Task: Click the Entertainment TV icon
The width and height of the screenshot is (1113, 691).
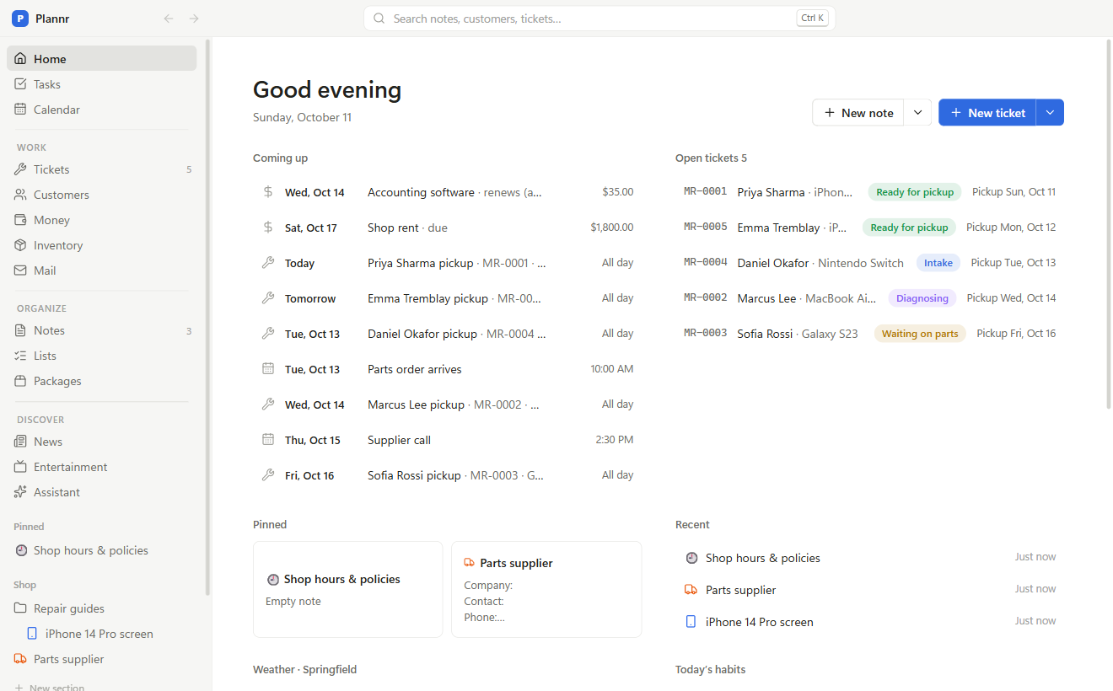Action: 20,467
